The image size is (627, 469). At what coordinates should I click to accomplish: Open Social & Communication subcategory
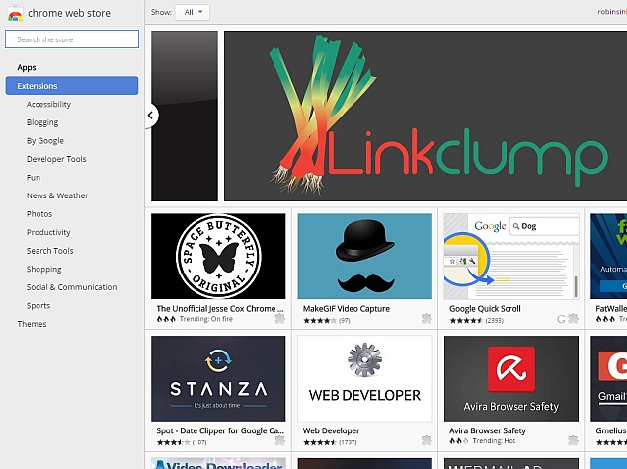click(x=71, y=287)
